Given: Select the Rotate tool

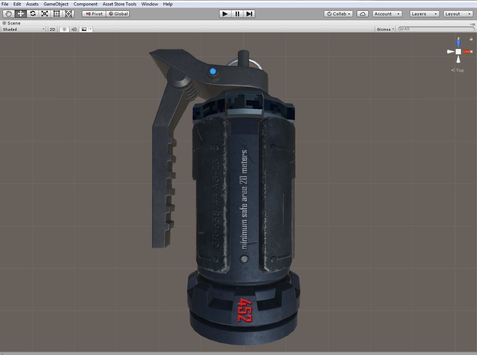Looking at the screenshot, I should click(33, 14).
